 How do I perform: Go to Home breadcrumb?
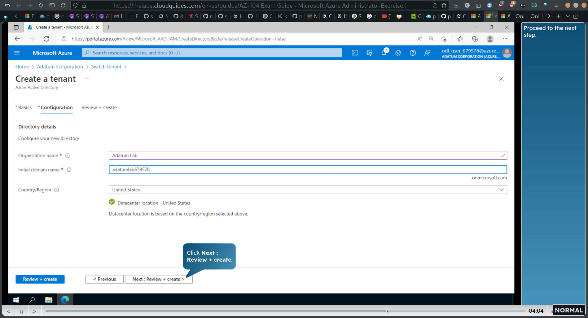click(22, 67)
